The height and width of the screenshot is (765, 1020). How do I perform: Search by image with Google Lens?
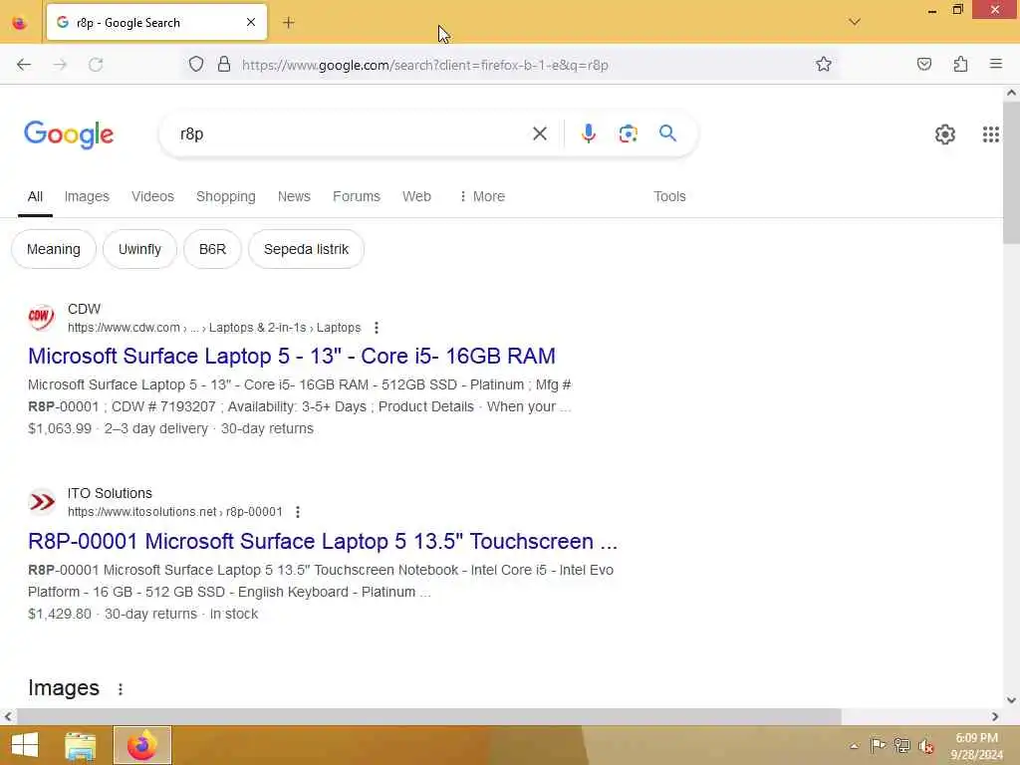[x=628, y=134]
